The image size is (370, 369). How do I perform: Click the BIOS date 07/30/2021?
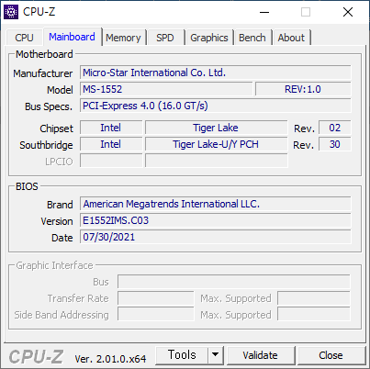pyautogui.click(x=216, y=237)
